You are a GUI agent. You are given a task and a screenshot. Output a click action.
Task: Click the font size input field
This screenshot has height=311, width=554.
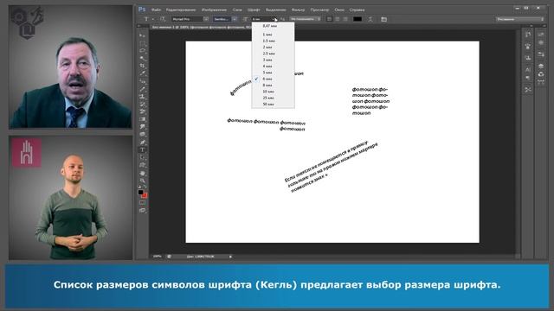point(261,19)
